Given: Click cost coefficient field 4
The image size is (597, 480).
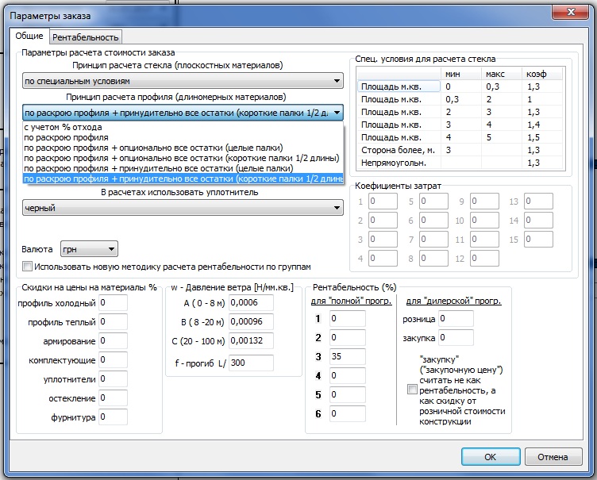Looking at the screenshot, I should click(x=383, y=258).
